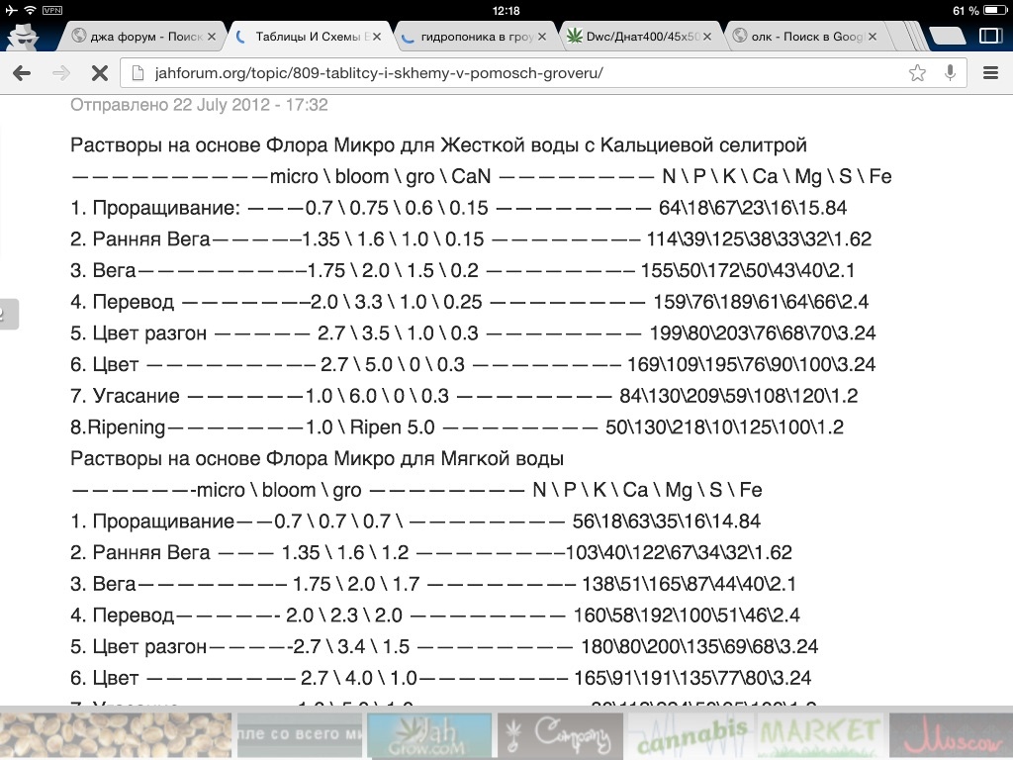1013x760 pixels.
Task: Bookmark this page with the star icon
Action: [x=917, y=73]
